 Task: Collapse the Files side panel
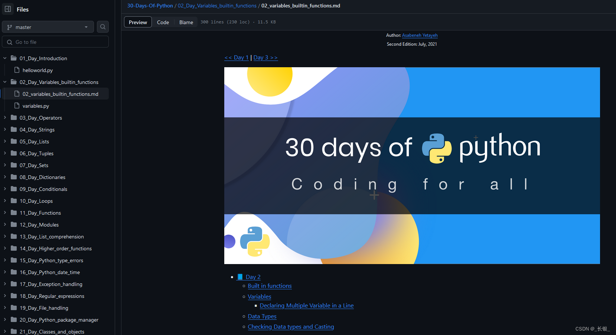coord(7,9)
